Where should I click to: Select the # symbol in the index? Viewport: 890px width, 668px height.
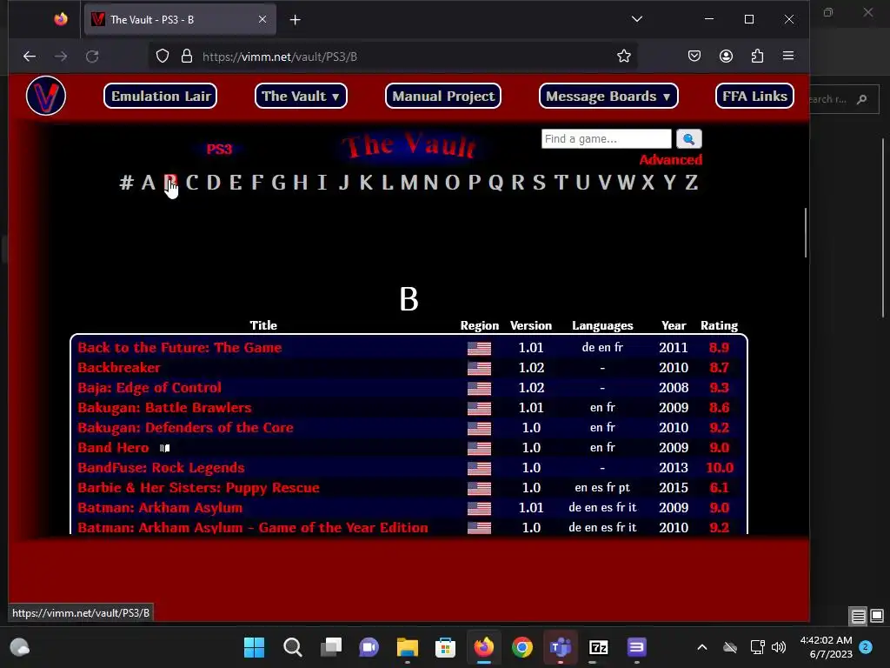[x=126, y=183]
